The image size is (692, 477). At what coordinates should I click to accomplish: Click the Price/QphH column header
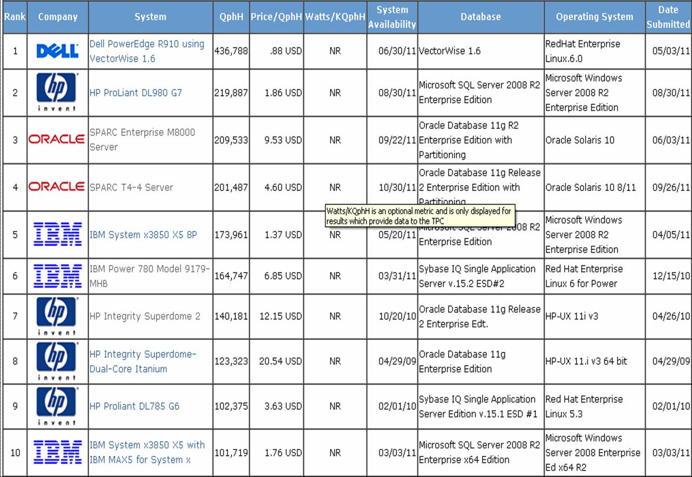(x=276, y=17)
